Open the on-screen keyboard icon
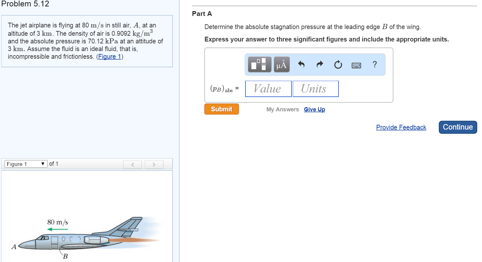482x262 pixels. (356, 65)
